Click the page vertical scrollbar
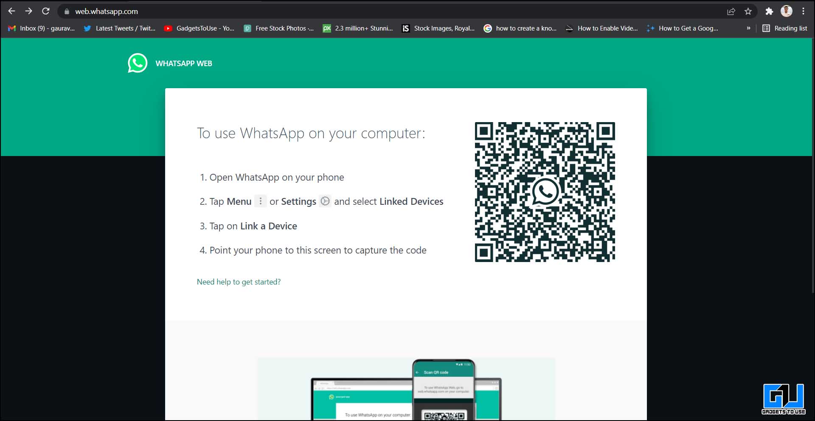Image resolution: width=815 pixels, height=421 pixels. click(x=813, y=165)
